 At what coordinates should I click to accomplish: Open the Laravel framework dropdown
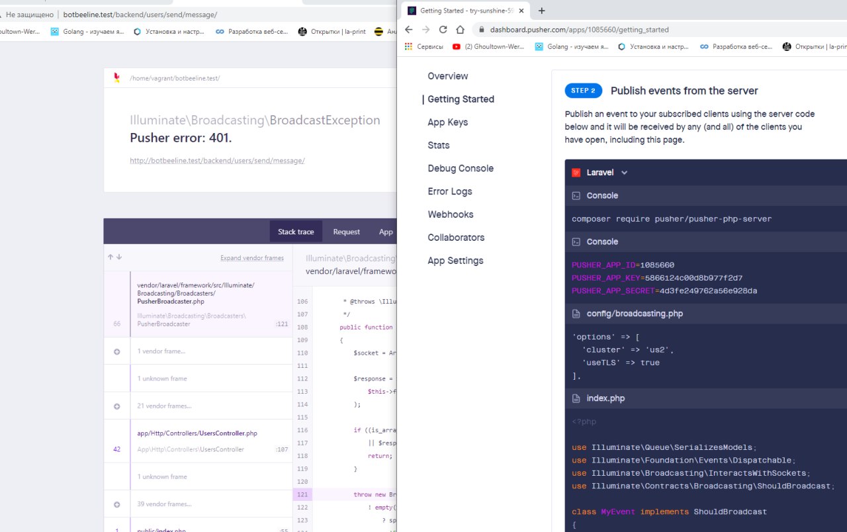[607, 173]
